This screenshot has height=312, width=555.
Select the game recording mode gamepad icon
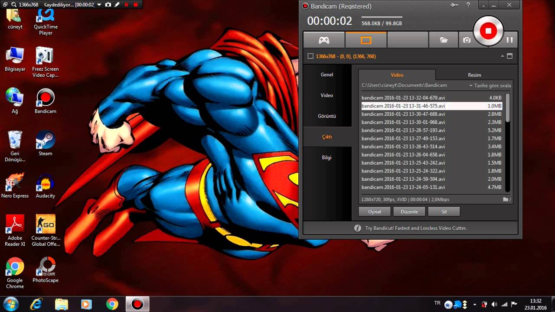[324, 40]
